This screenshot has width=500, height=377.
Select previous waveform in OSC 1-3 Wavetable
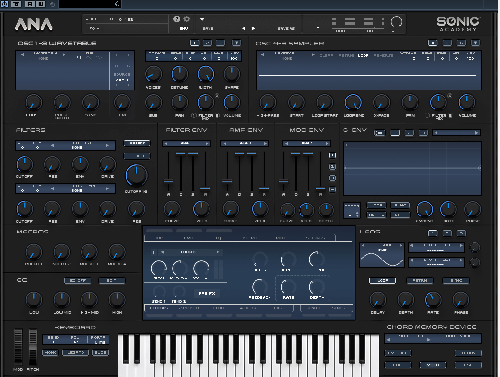pos(22,54)
